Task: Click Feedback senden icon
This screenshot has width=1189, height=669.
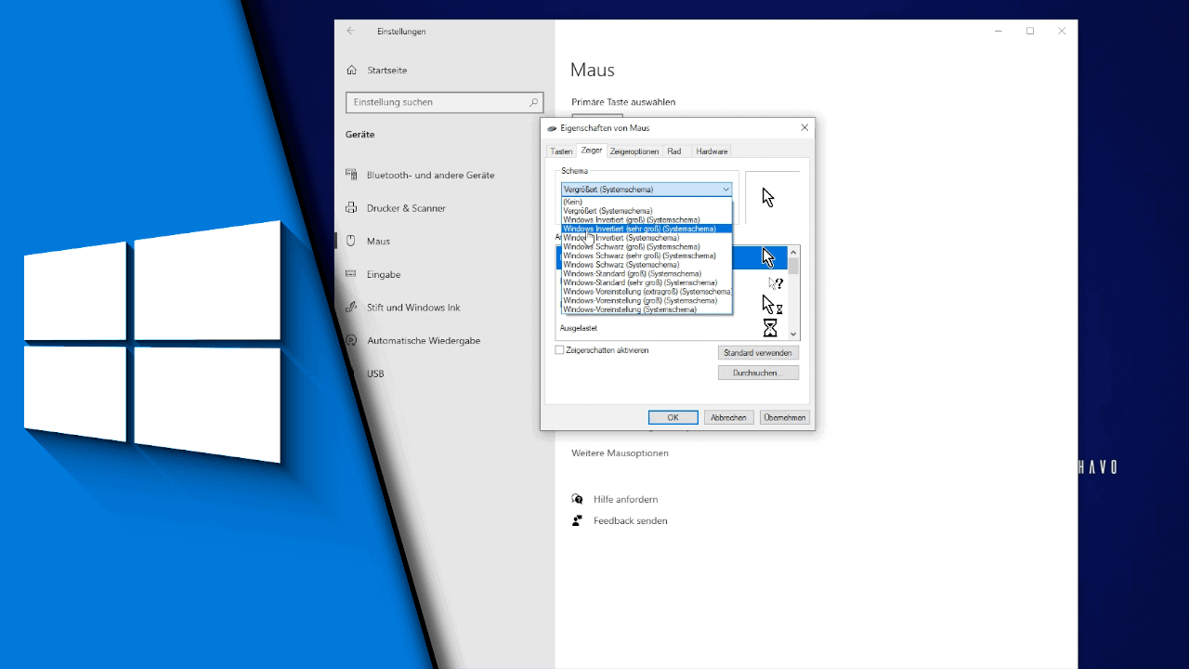Action: click(x=578, y=520)
